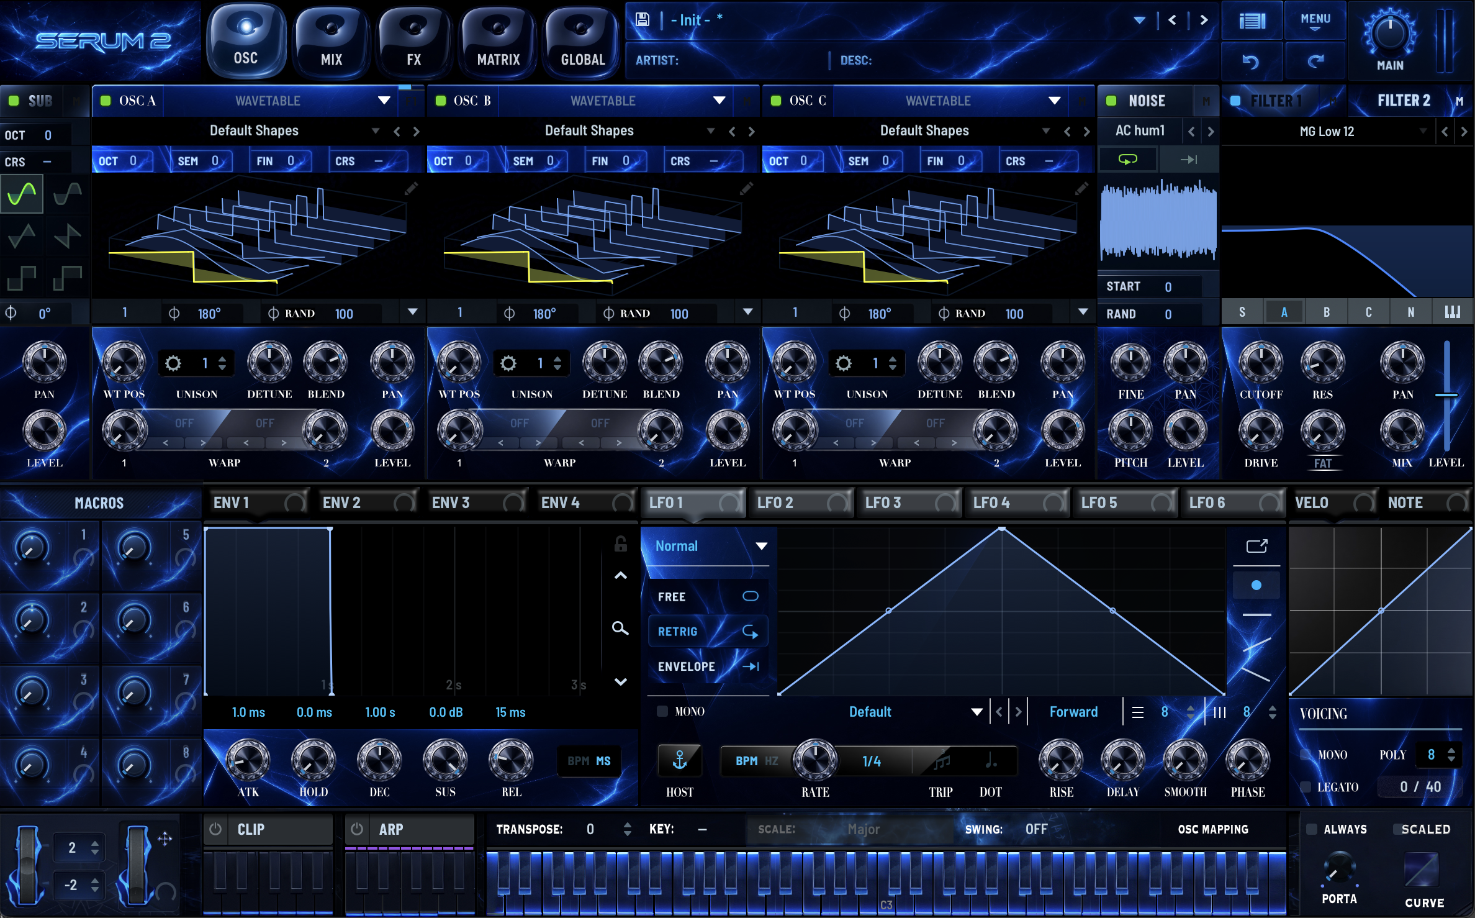
Task: Toggle the ARP power icon
Action: [x=357, y=829]
